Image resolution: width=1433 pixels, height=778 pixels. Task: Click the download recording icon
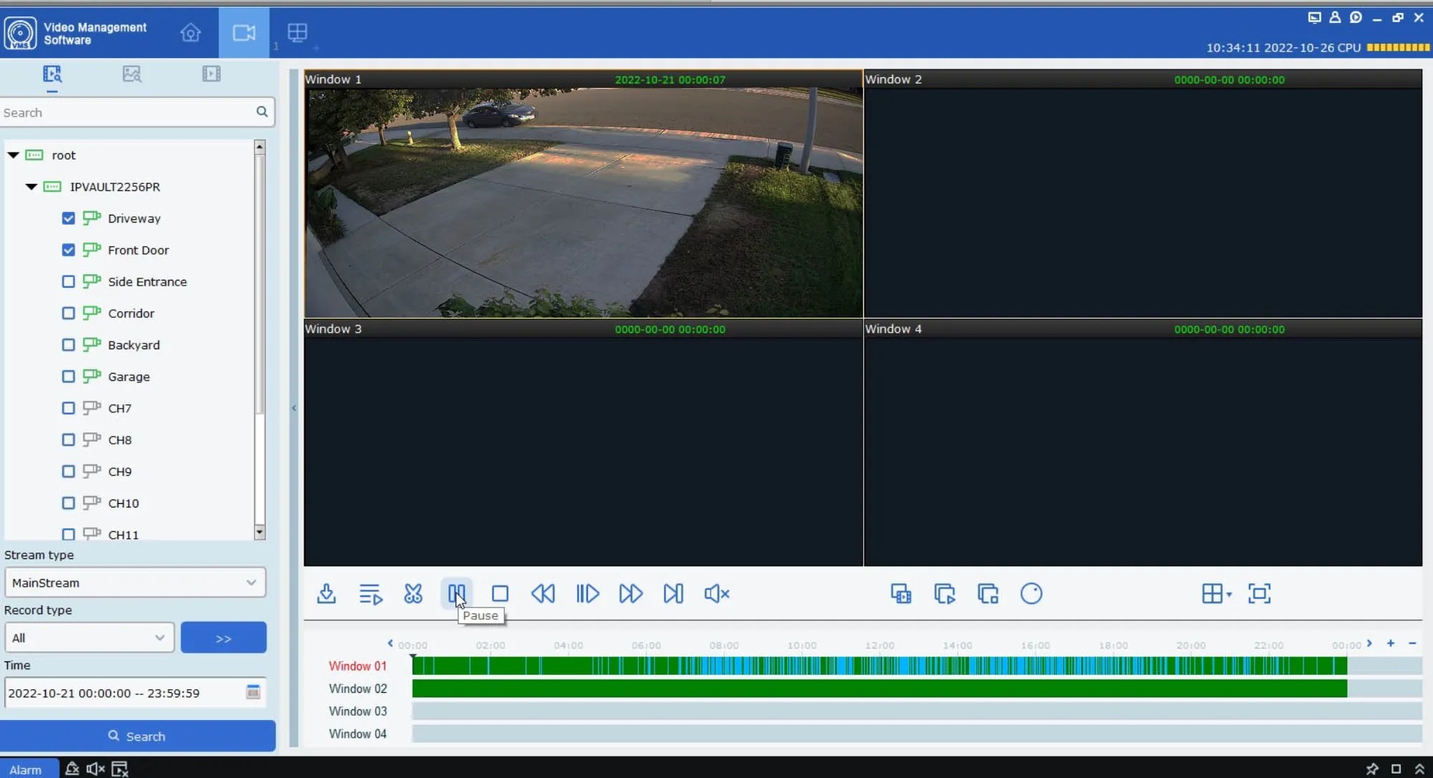pos(327,593)
